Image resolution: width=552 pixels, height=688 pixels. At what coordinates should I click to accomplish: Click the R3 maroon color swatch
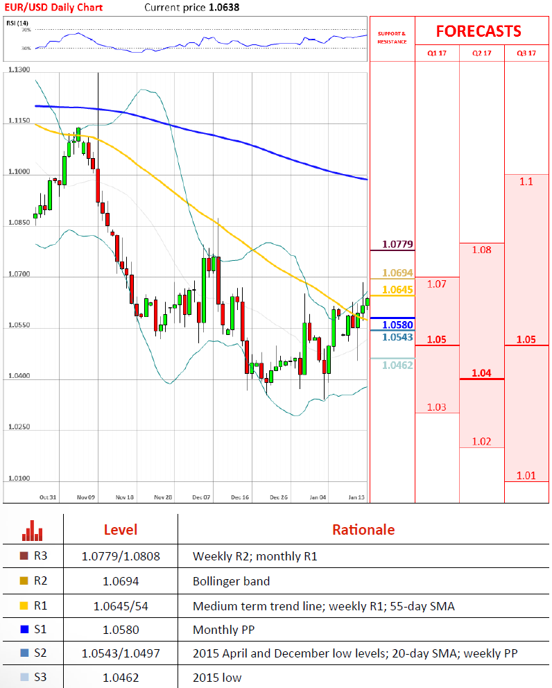click(24, 556)
